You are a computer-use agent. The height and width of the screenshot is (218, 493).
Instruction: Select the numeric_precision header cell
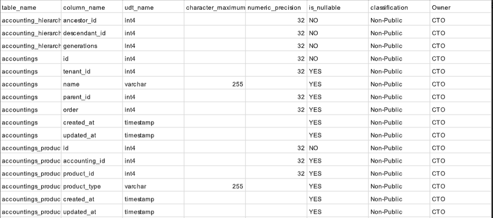tap(276, 8)
